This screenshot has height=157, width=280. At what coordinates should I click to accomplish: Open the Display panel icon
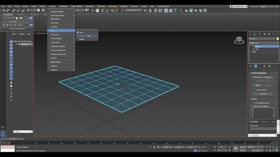(269, 34)
